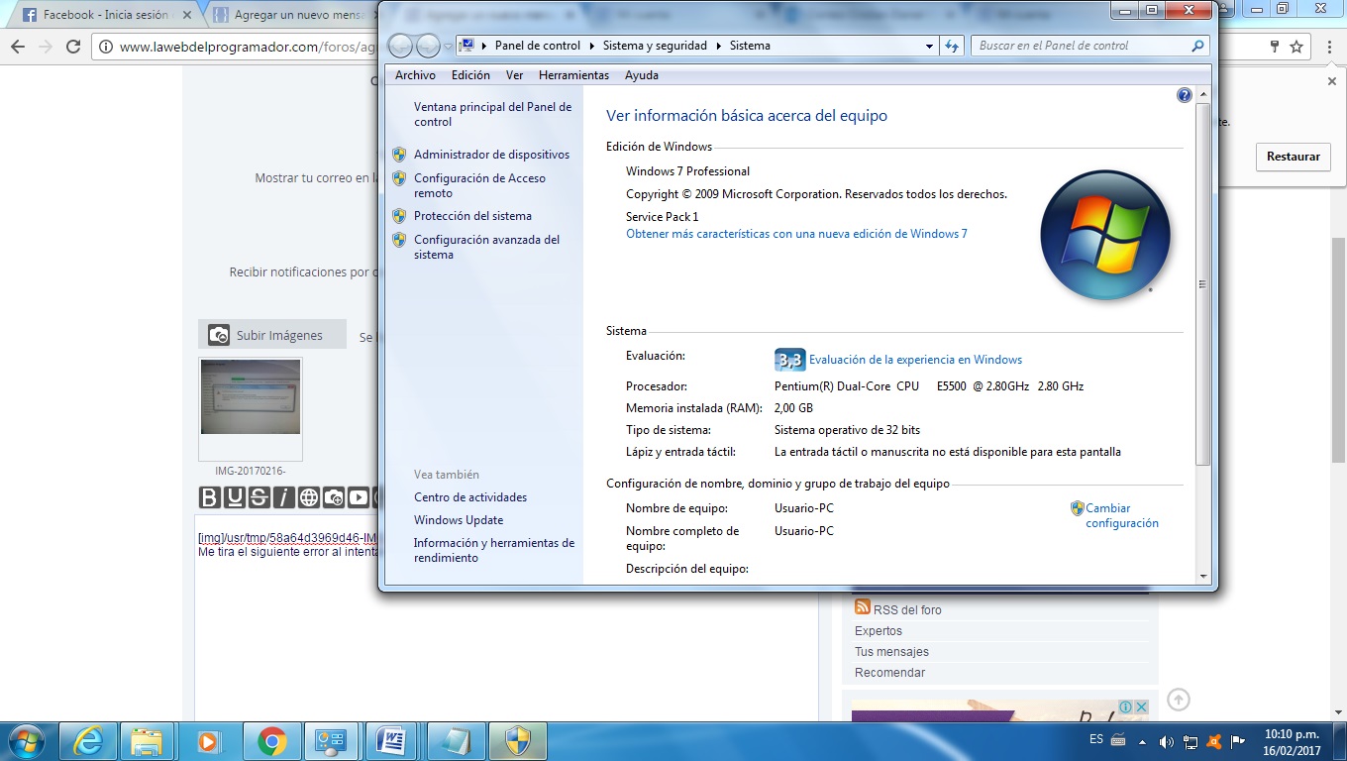Click Expertos link in forum sidebar
Screen dimensions: 1347x761
point(879,631)
